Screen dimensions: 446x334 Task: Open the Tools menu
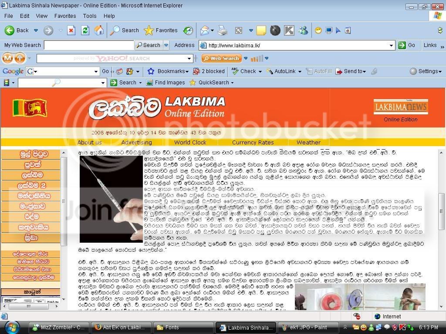click(90, 16)
